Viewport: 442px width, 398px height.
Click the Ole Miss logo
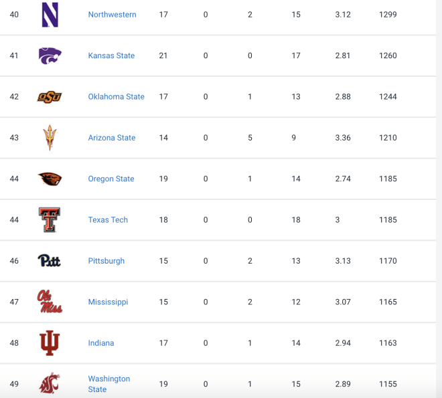[x=50, y=302]
